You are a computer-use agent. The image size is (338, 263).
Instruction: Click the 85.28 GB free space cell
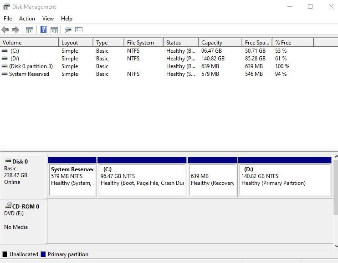(255, 59)
